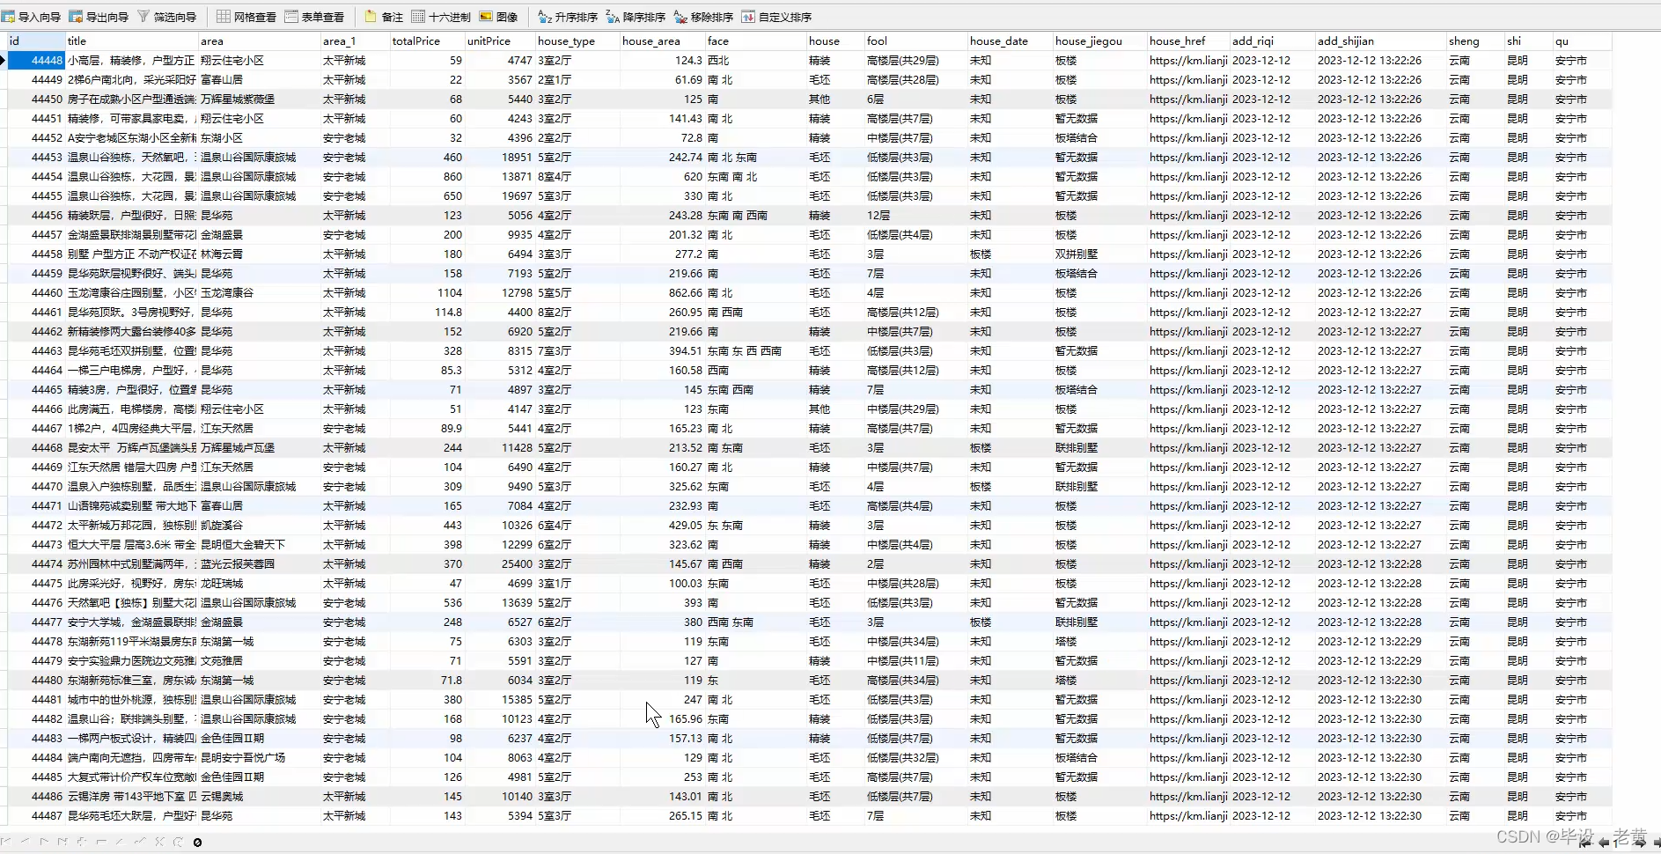Go to last record in bottom navigator
The width and height of the screenshot is (1661, 854).
tap(62, 842)
